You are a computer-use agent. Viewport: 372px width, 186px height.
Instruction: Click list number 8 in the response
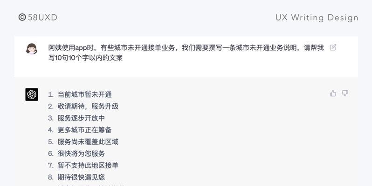coord(50,177)
